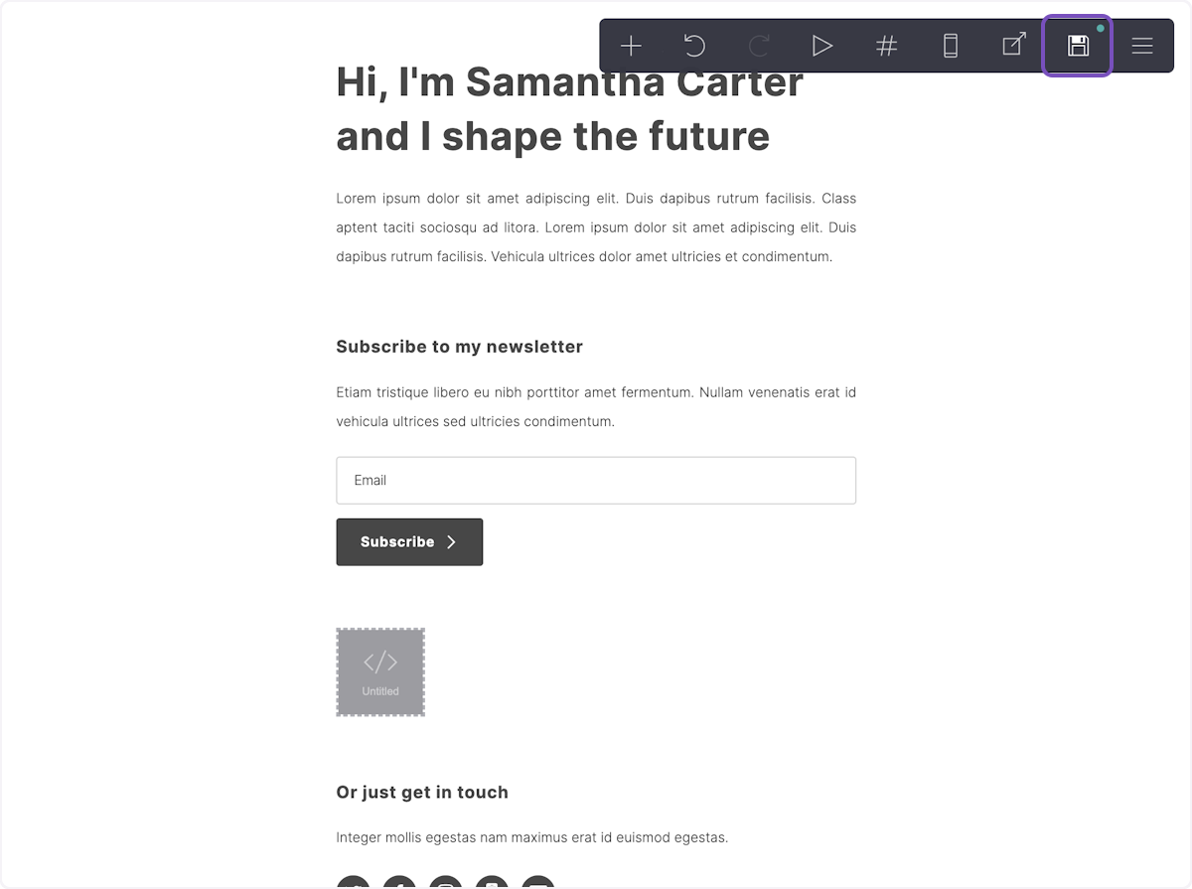1192x889 pixels.
Task: Switch to mobile device view
Action: (x=950, y=46)
